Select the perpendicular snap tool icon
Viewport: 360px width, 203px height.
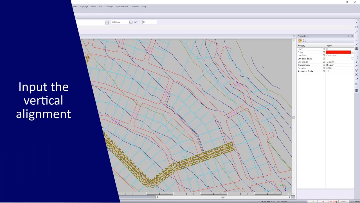357,62
